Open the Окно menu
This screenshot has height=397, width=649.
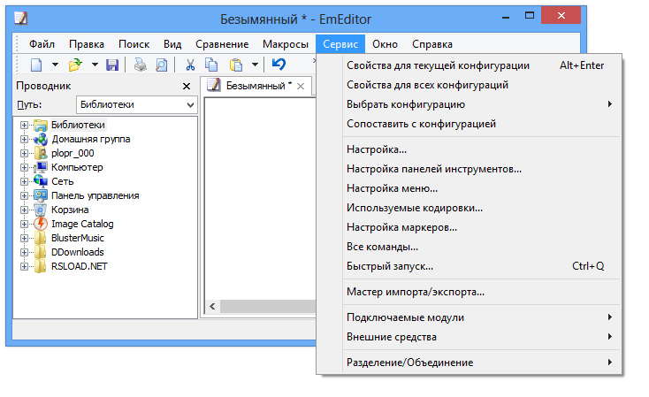click(x=385, y=44)
